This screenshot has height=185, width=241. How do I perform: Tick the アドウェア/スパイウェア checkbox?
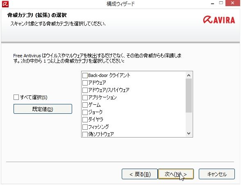(x=85, y=90)
